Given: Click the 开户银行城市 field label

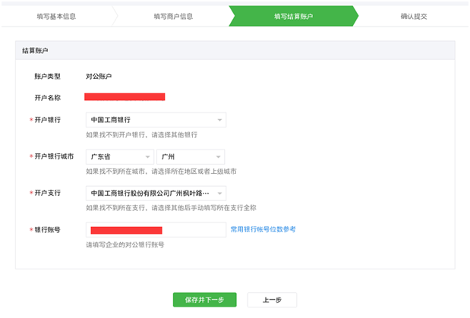Looking at the screenshot, I should [x=52, y=156].
